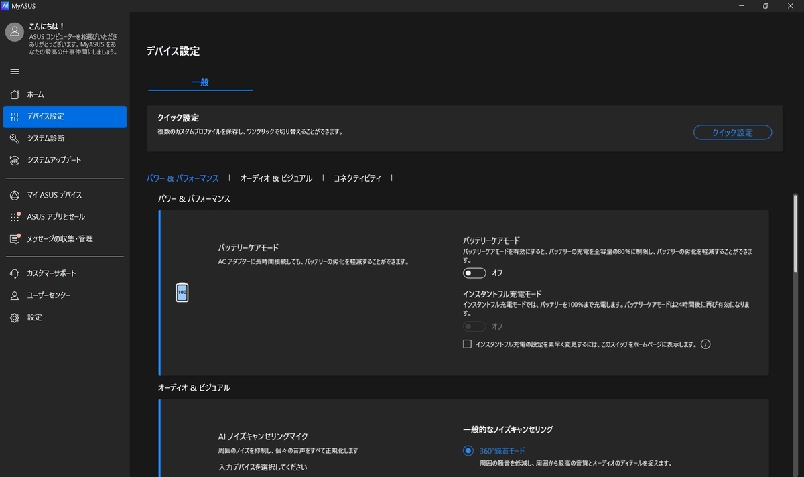Jump to パワー & パフォーマンス section

(x=183, y=178)
